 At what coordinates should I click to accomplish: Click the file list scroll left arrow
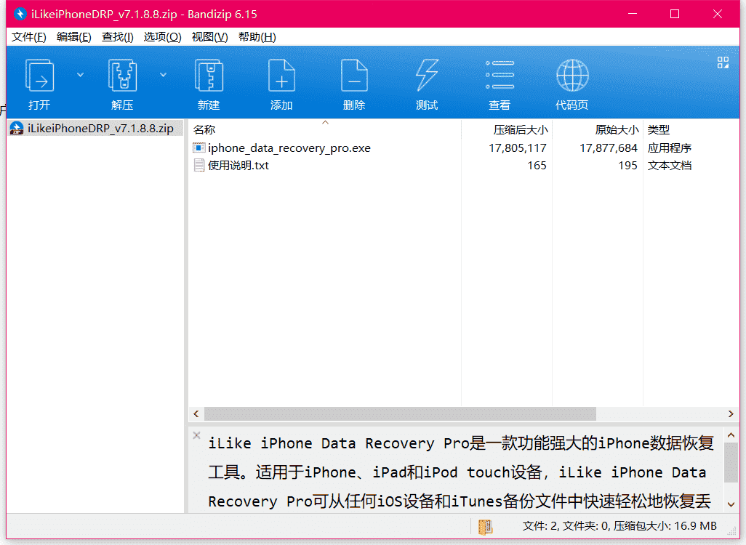[x=196, y=413]
